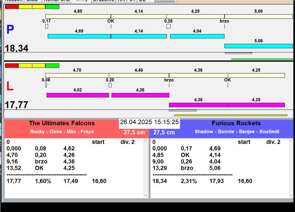Viewport: 295px width, 212px height.
Task: Click the green line at the bottom of lane P
Action: tap(262, 60)
